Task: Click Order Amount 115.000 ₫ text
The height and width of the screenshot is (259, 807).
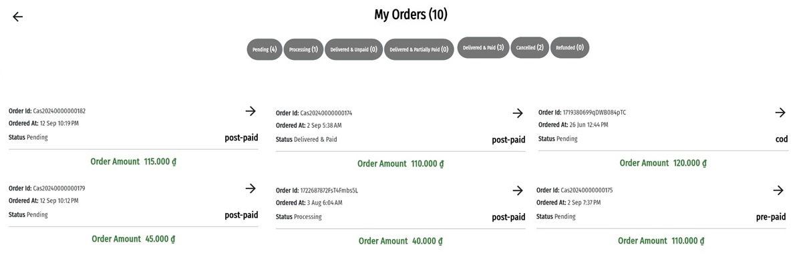Action: pyautogui.click(x=134, y=161)
